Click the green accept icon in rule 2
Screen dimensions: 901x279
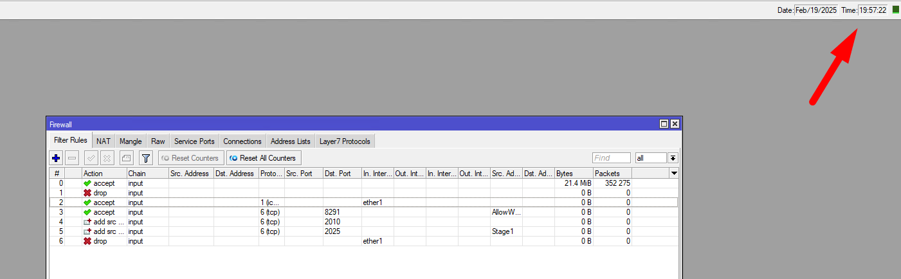coord(87,203)
